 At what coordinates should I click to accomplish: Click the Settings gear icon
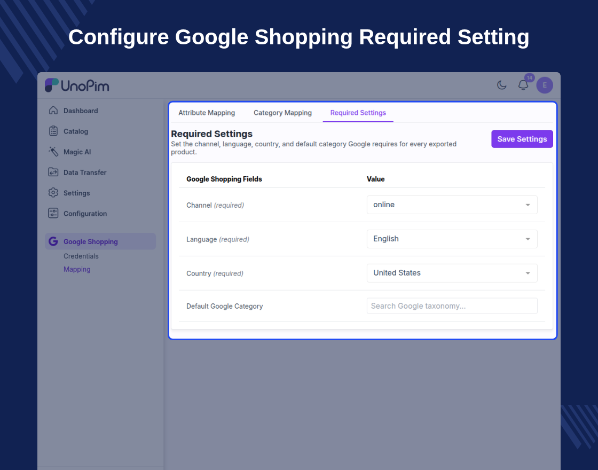pos(53,193)
